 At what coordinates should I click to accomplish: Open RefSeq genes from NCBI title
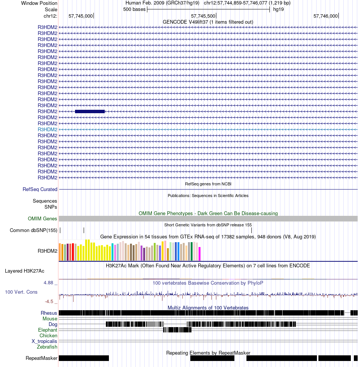208,184
